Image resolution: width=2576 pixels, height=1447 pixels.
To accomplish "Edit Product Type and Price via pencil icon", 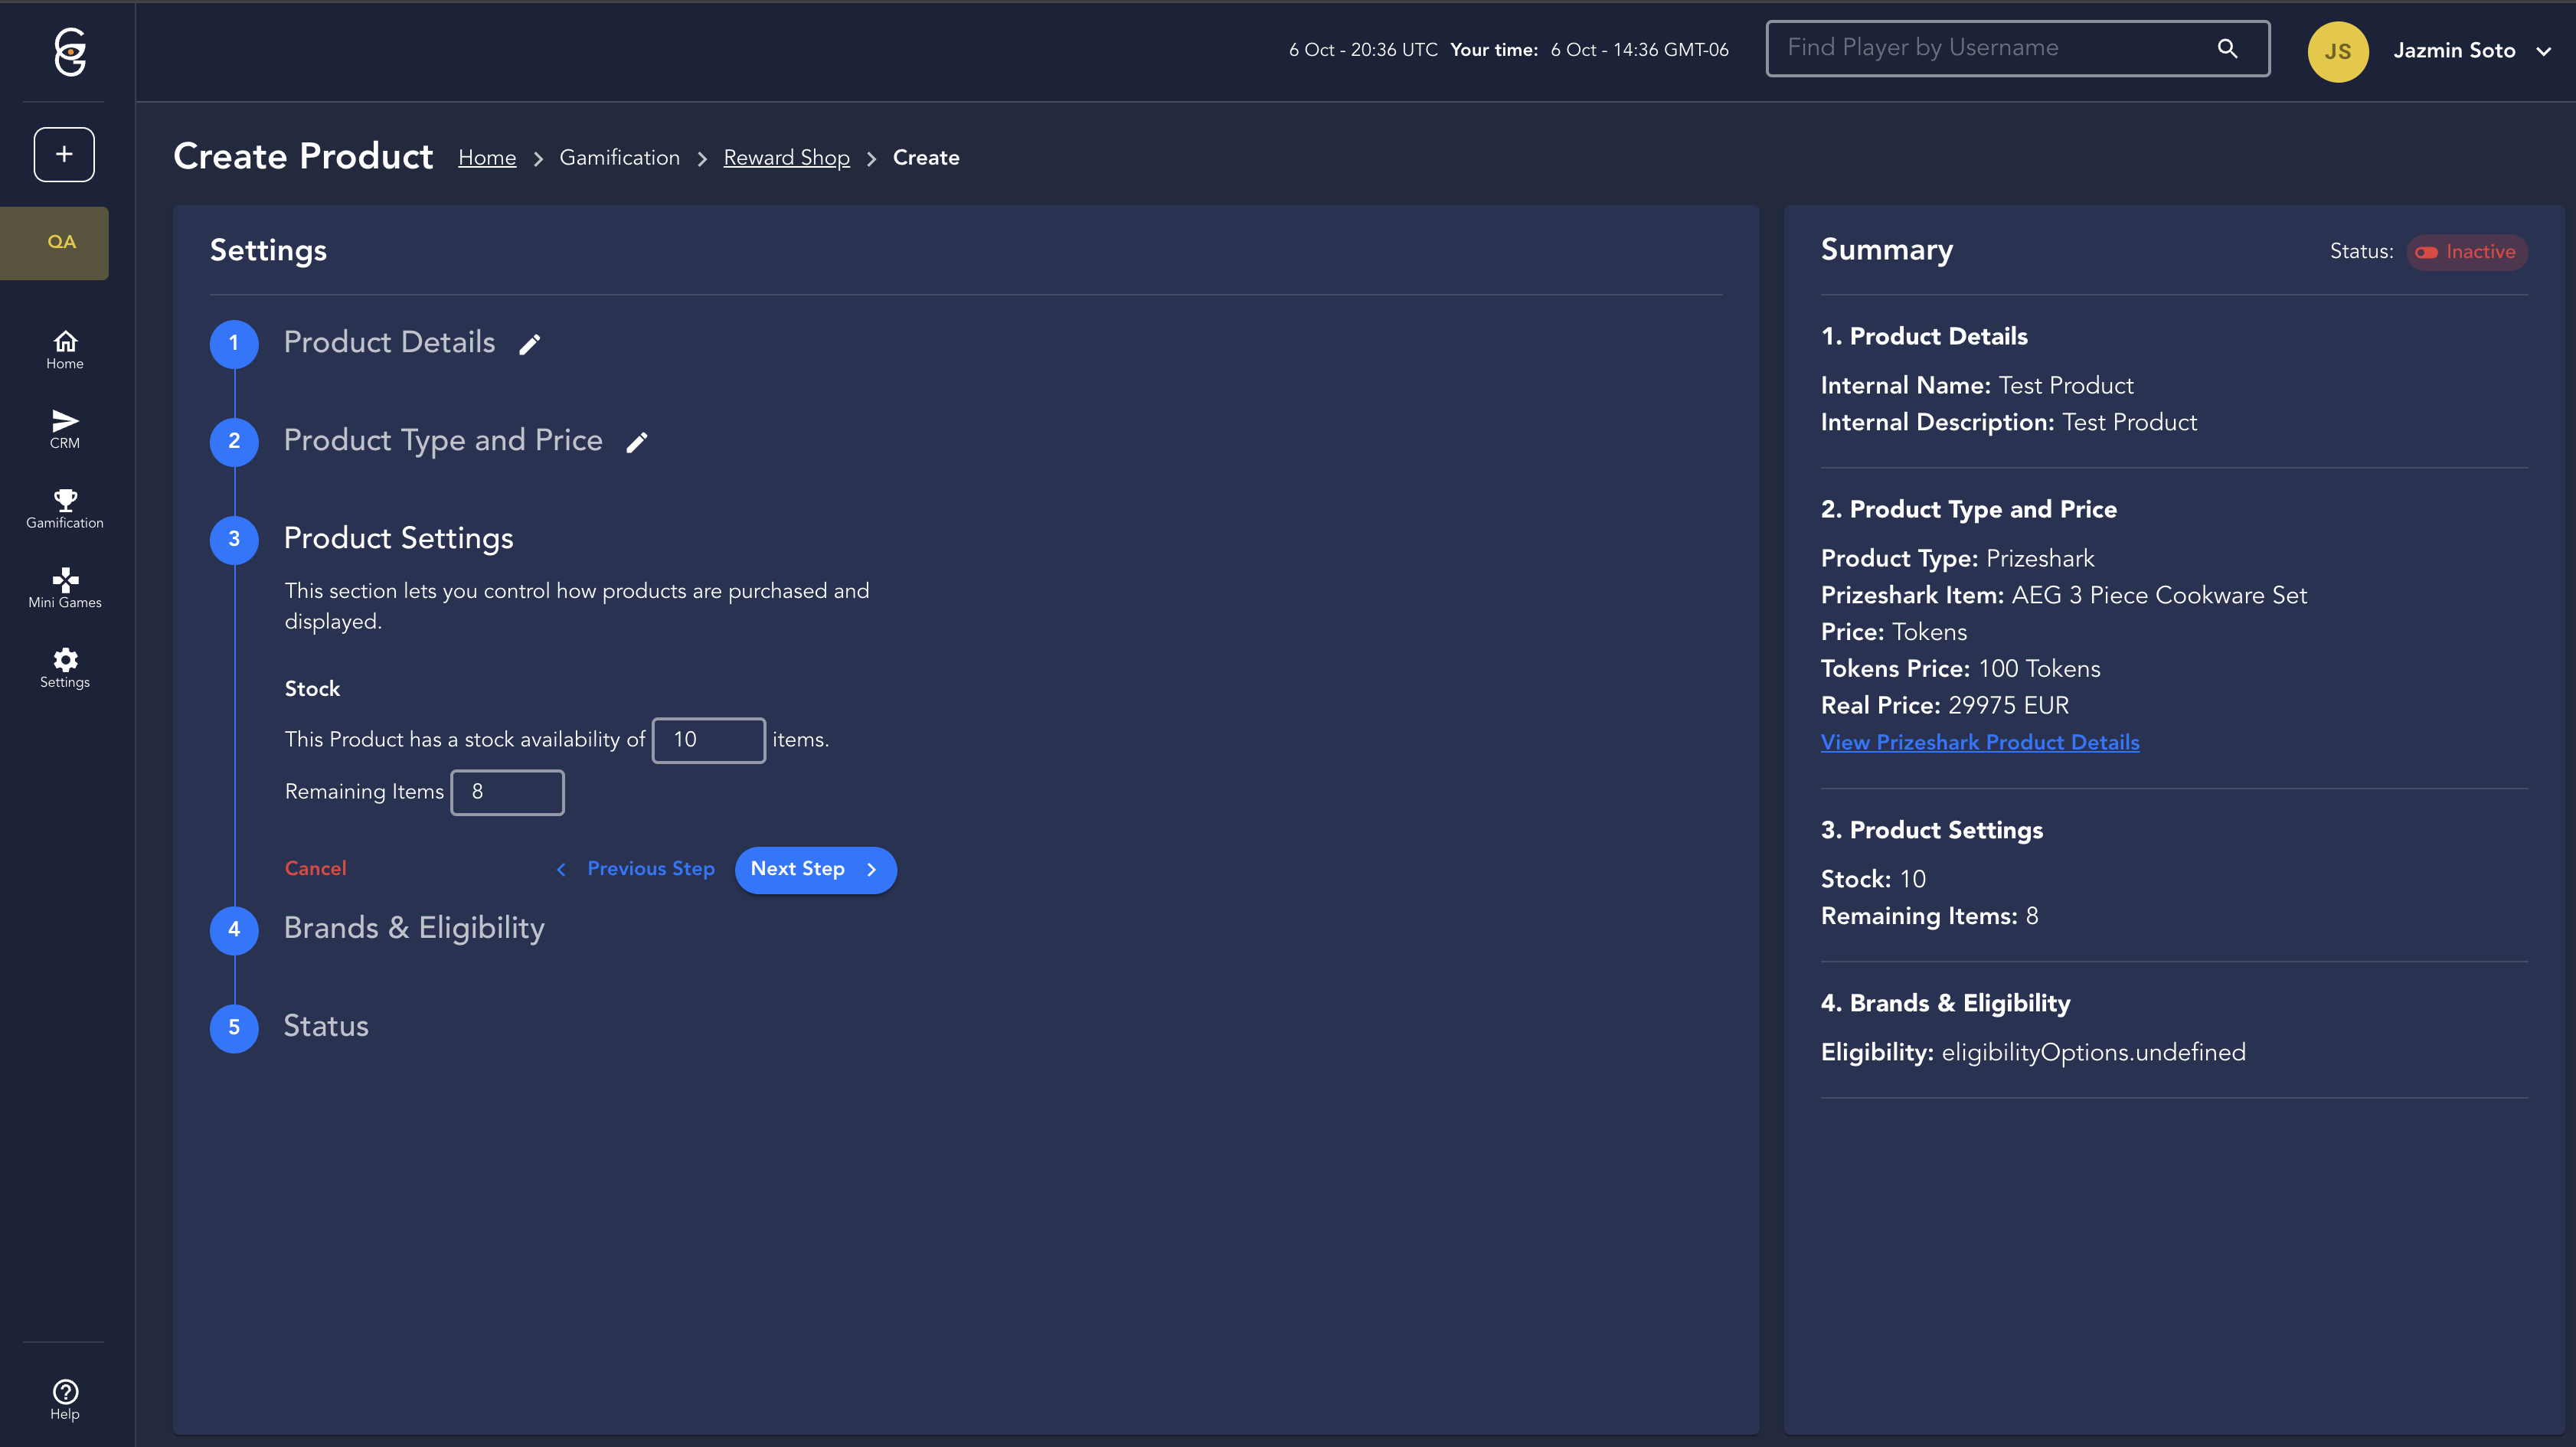I will pos(637,442).
